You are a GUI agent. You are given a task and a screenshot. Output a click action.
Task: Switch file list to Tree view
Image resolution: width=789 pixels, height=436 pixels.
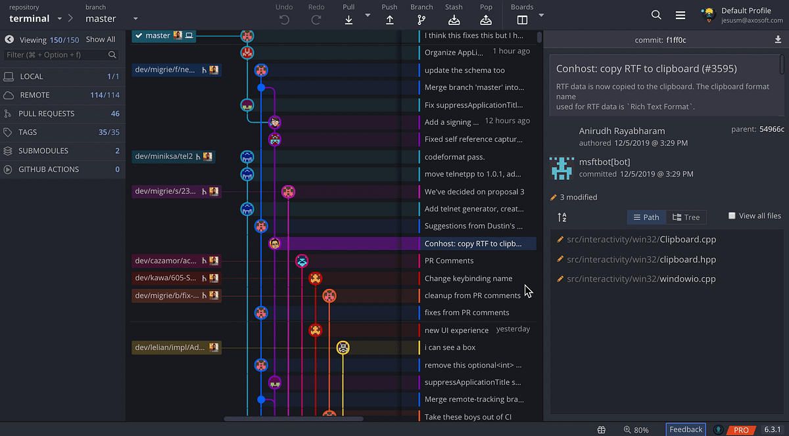click(x=686, y=217)
